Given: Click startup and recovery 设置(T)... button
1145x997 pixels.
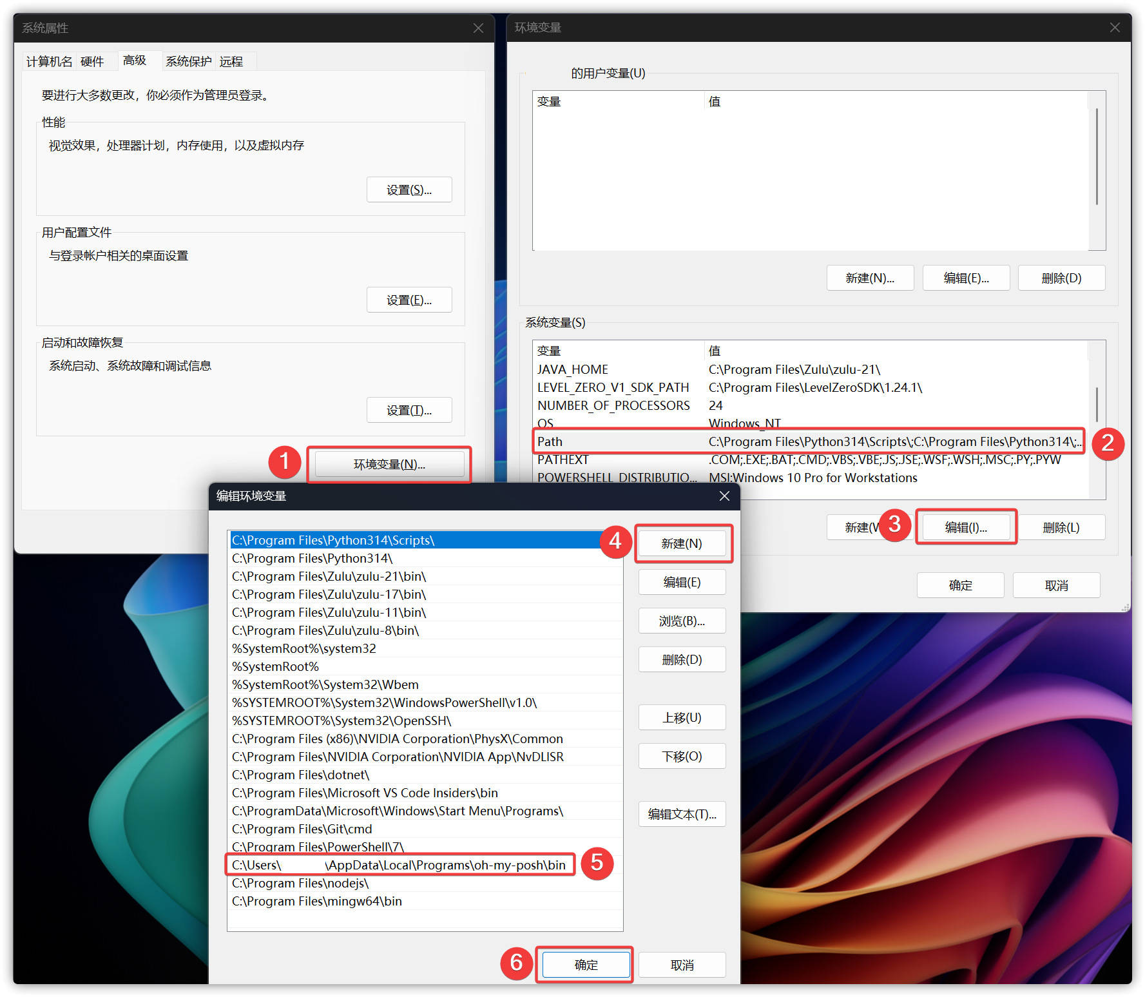Looking at the screenshot, I should point(409,411).
